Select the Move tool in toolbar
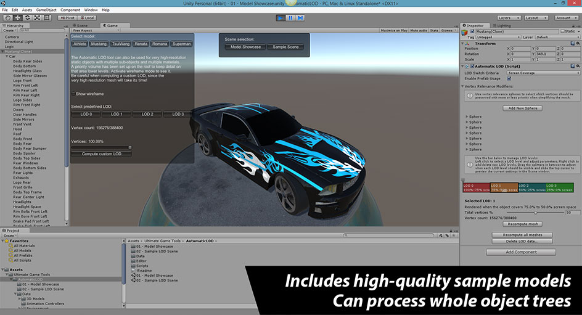582x315 pixels. (17, 17)
